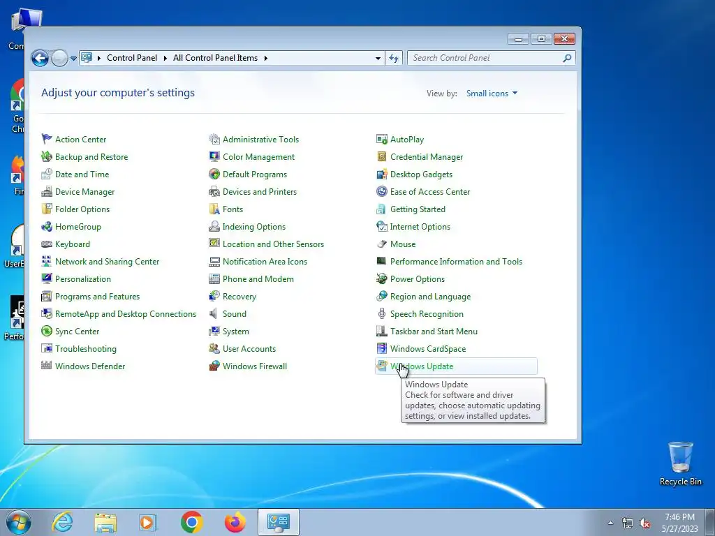Click the Windows Firewall icon

pyautogui.click(x=214, y=366)
